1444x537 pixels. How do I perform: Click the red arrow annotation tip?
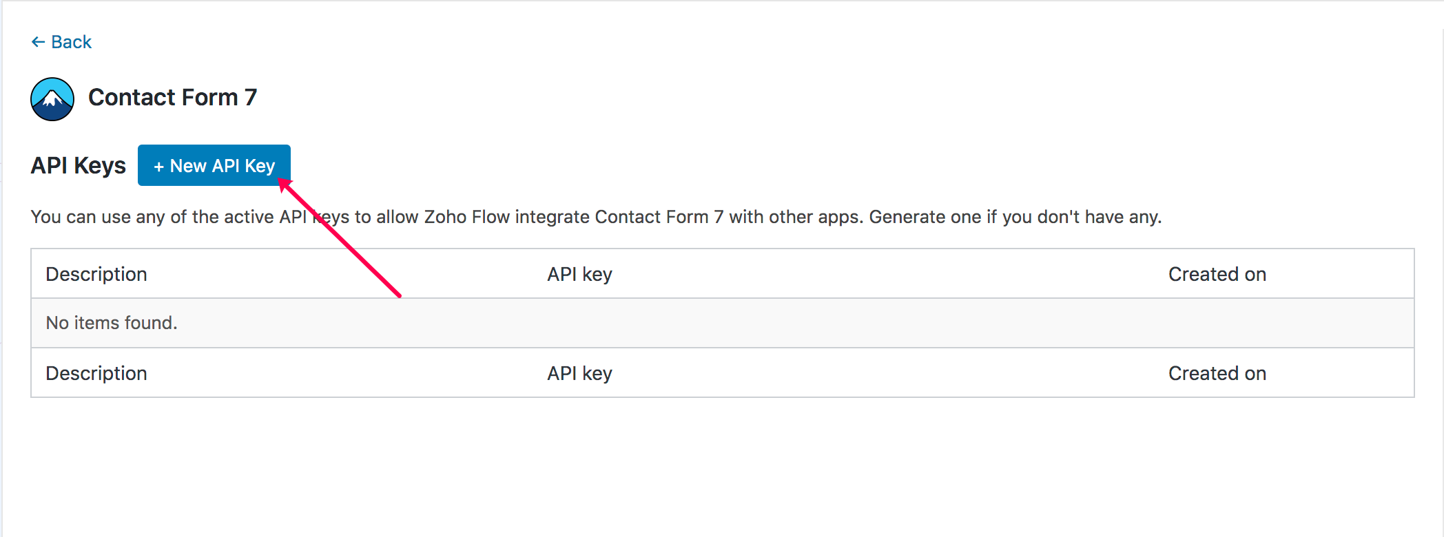click(x=282, y=182)
